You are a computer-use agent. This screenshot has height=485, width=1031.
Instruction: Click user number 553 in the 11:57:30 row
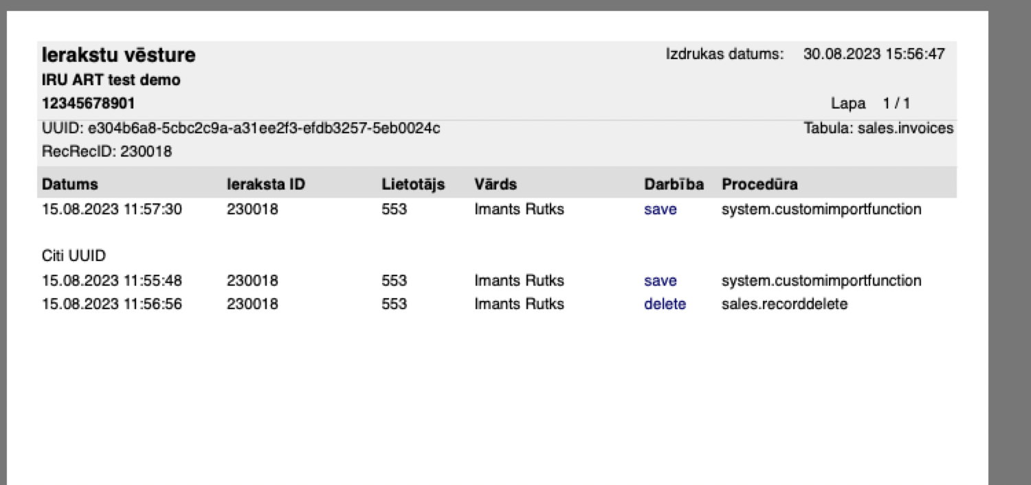pos(395,210)
